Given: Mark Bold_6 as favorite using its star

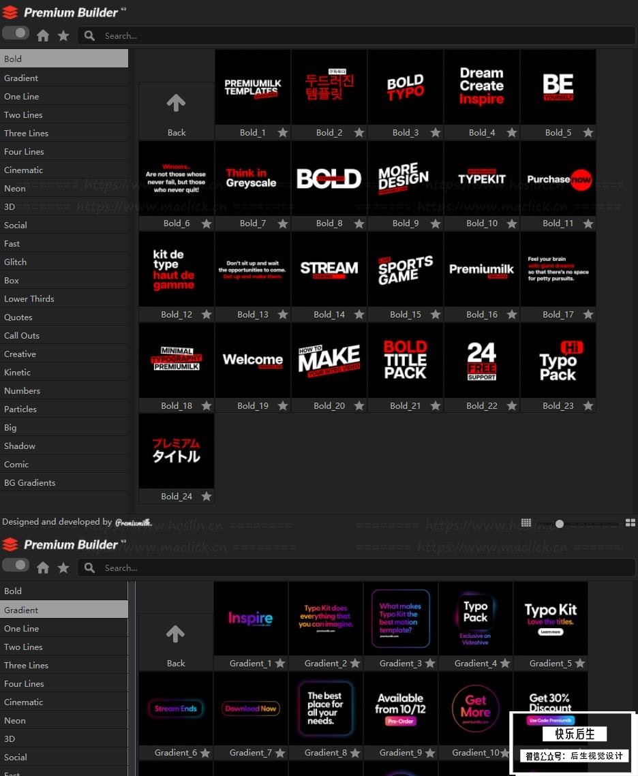Looking at the screenshot, I should (x=207, y=223).
